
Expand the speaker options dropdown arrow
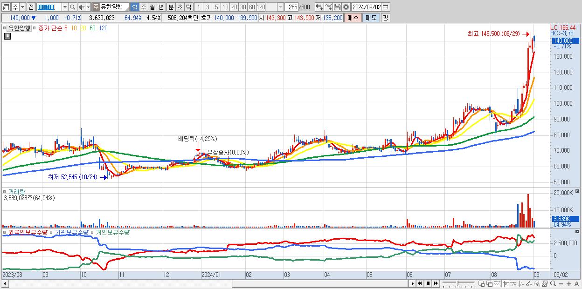click(x=88, y=7)
